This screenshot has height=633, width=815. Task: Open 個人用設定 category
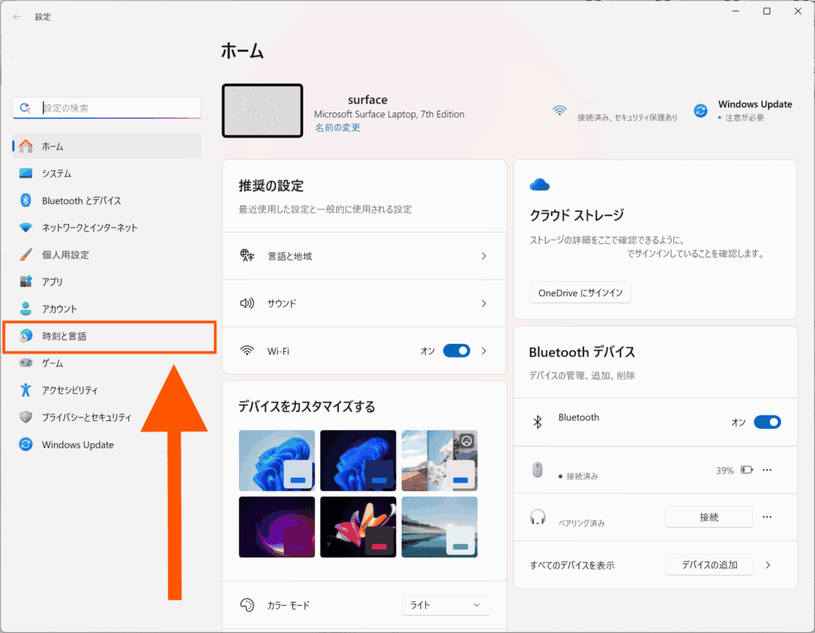click(107, 254)
